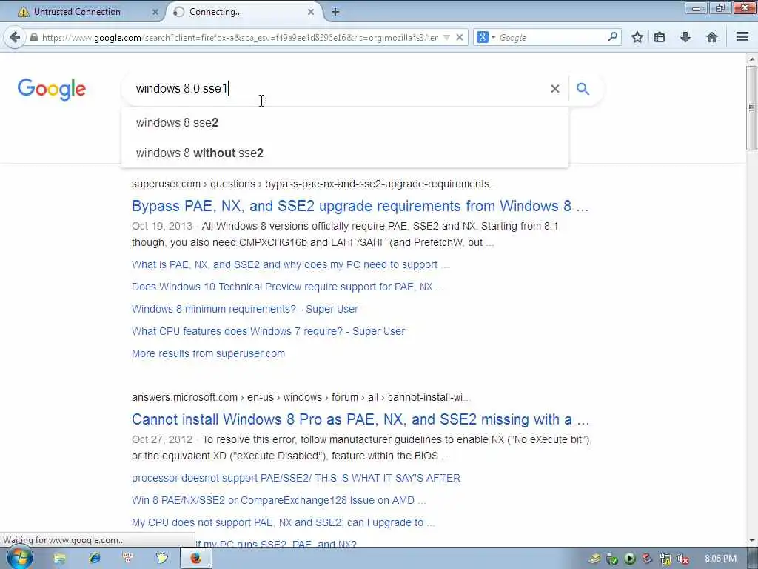Close the Connecting... tab
Screen dimensions: 758x569
pyautogui.click(x=311, y=12)
